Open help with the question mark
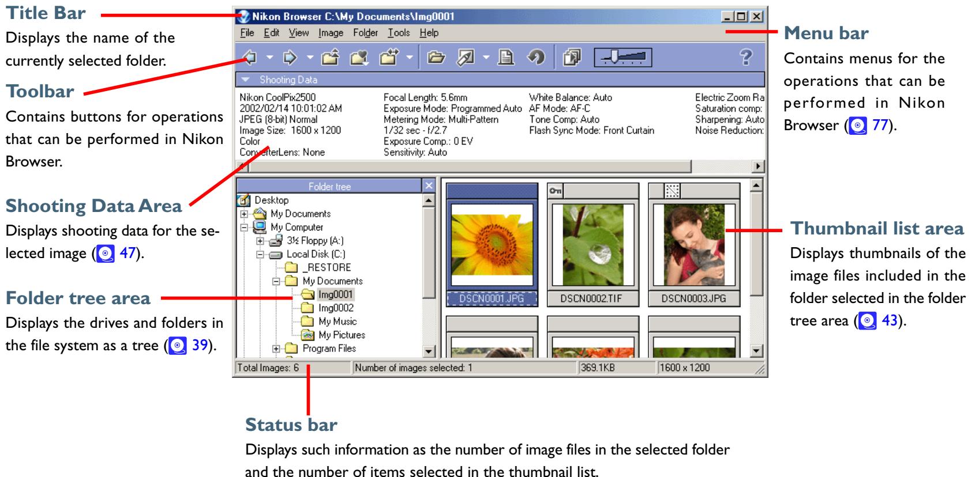 click(747, 57)
